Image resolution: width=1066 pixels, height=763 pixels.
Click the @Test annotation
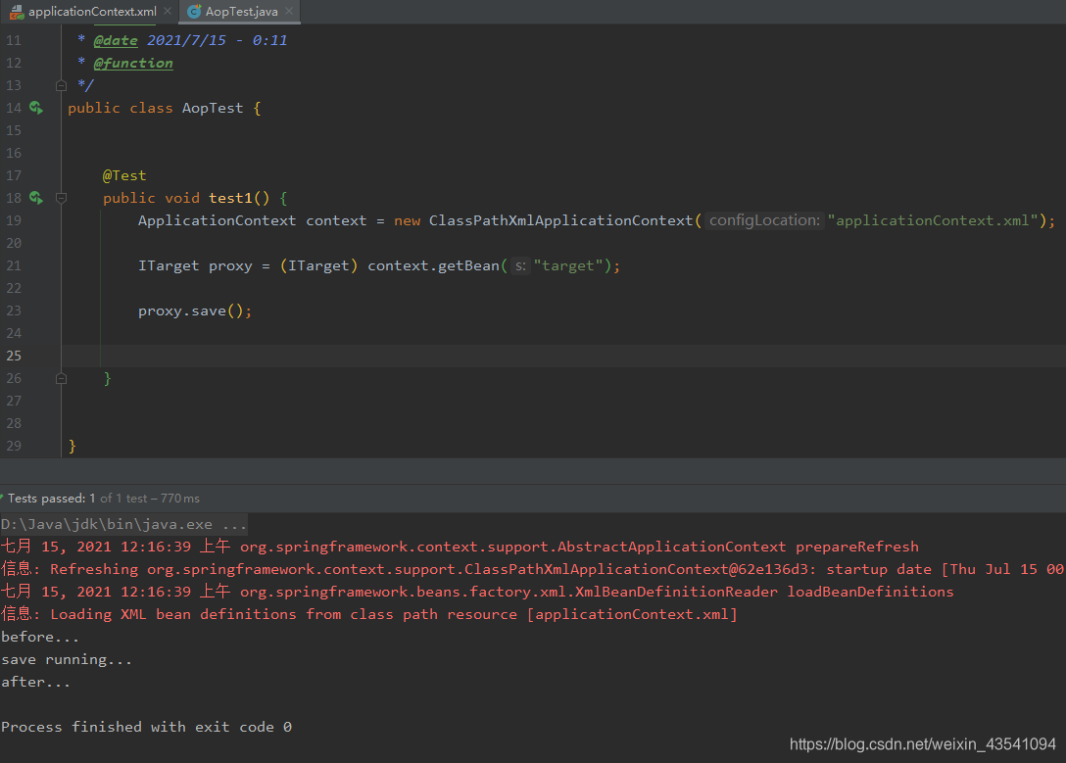point(124,175)
